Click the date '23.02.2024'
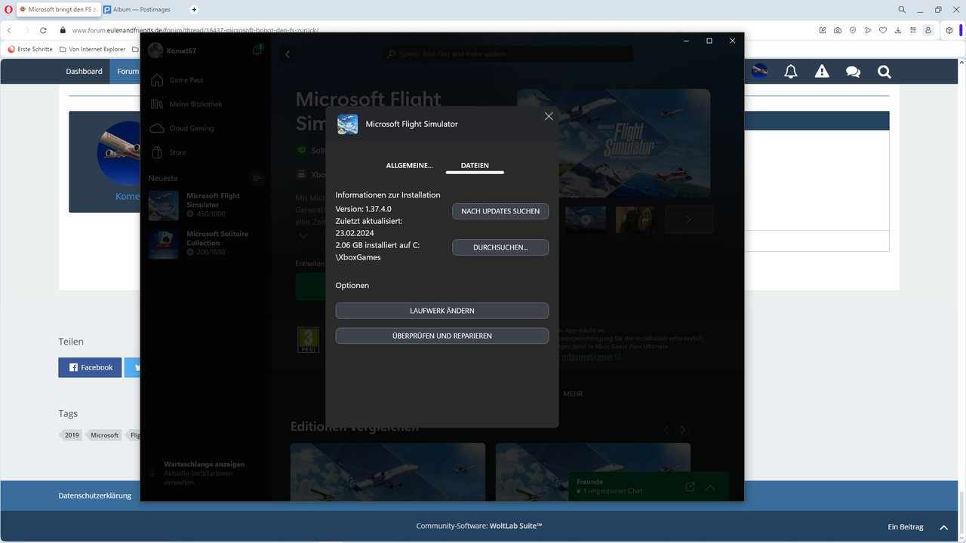The width and height of the screenshot is (966, 543). [x=355, y=233]
